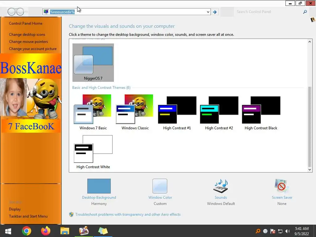This screenshot has height=237, width=316.
Task: Click the Personalization window icon on the taskbar
Action: point(103,231)
